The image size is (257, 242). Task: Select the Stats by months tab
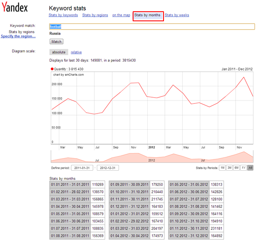point(148,15)
